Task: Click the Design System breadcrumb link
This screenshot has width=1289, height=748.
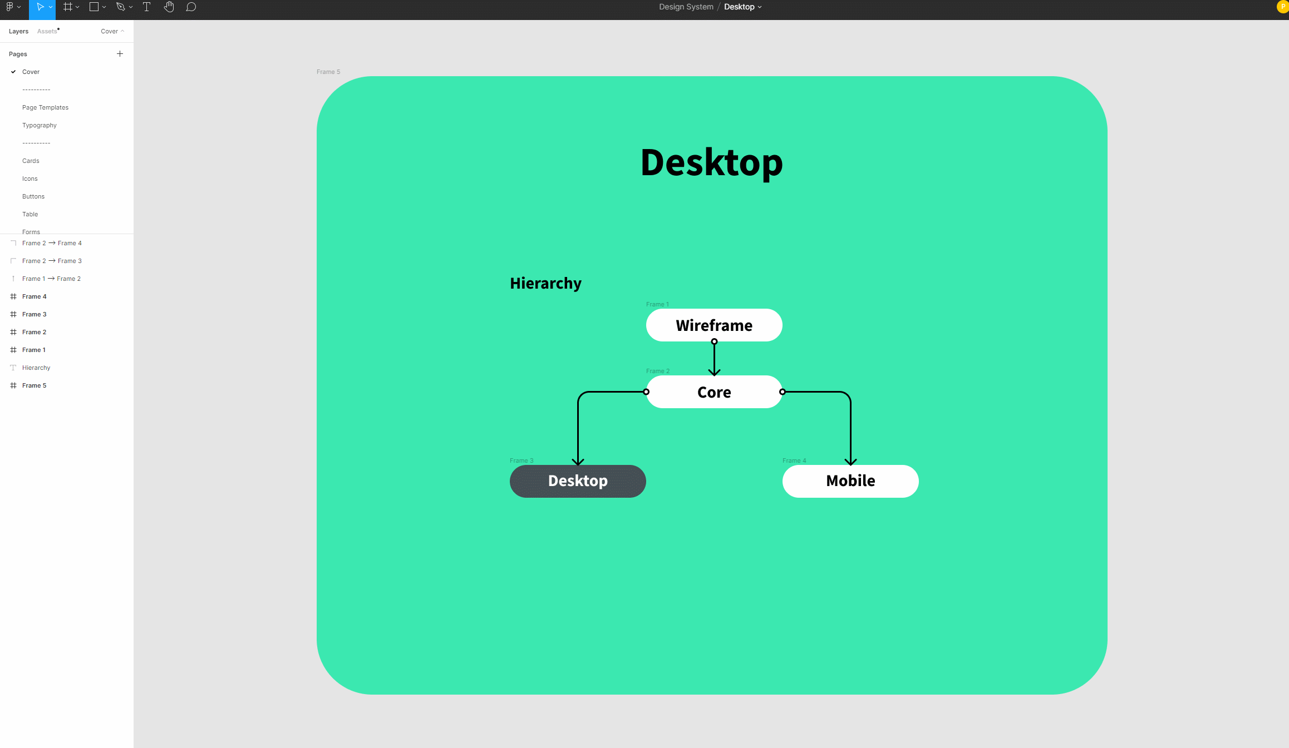Action: pos(686,7)
